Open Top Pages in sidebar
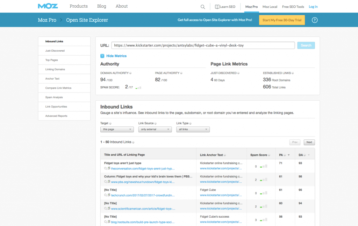 point(64,60)
